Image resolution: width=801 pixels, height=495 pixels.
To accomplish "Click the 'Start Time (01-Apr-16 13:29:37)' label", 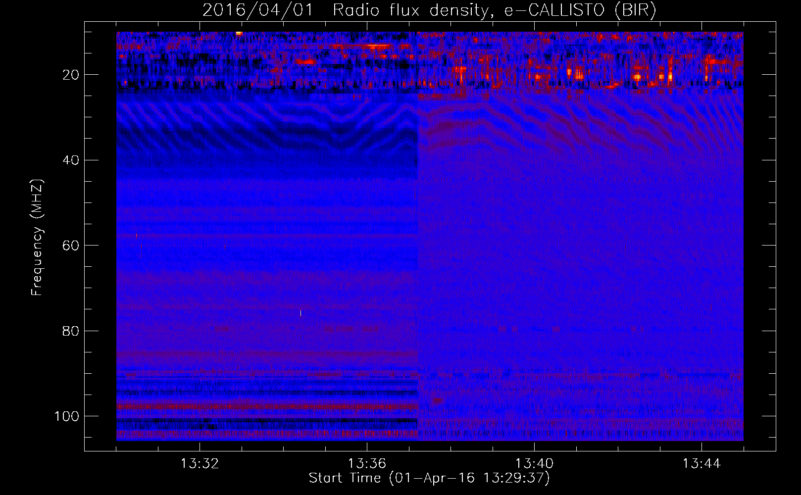I will pyautogui.click(x=429, y=478).
